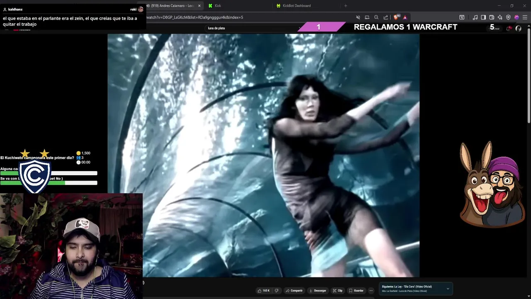Like the video with 165 K likes
This screenshot has width=531, height=299.
263,291
